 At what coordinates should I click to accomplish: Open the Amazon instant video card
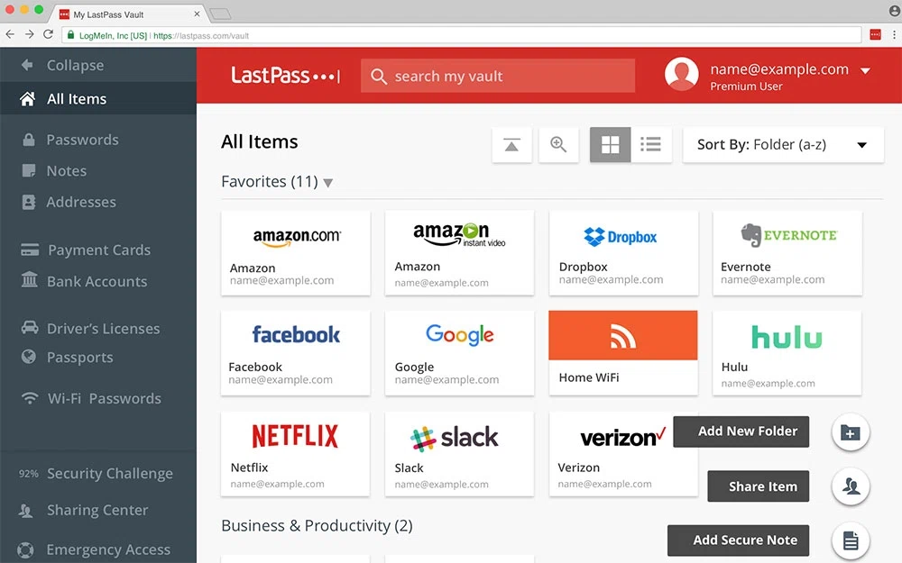point(459,253)
